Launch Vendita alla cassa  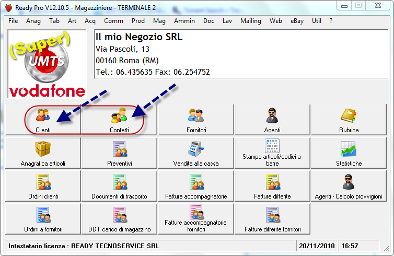coord(196,153)
